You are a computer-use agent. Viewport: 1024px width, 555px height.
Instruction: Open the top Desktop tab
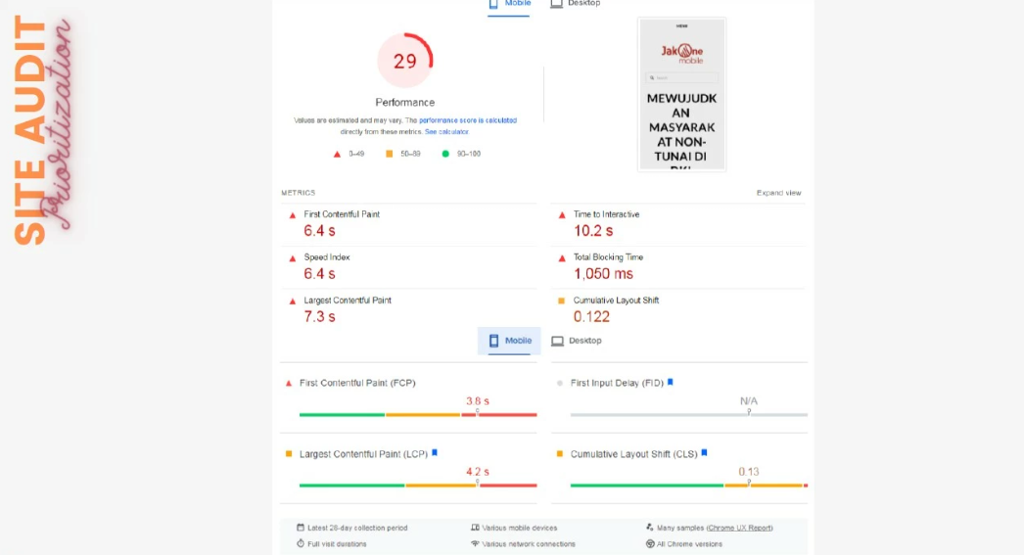click(576, 4)
